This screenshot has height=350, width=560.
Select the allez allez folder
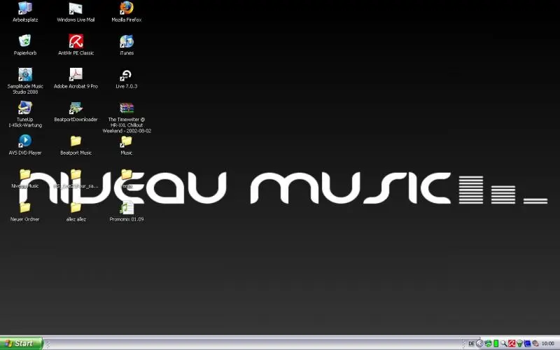[76, 208]
